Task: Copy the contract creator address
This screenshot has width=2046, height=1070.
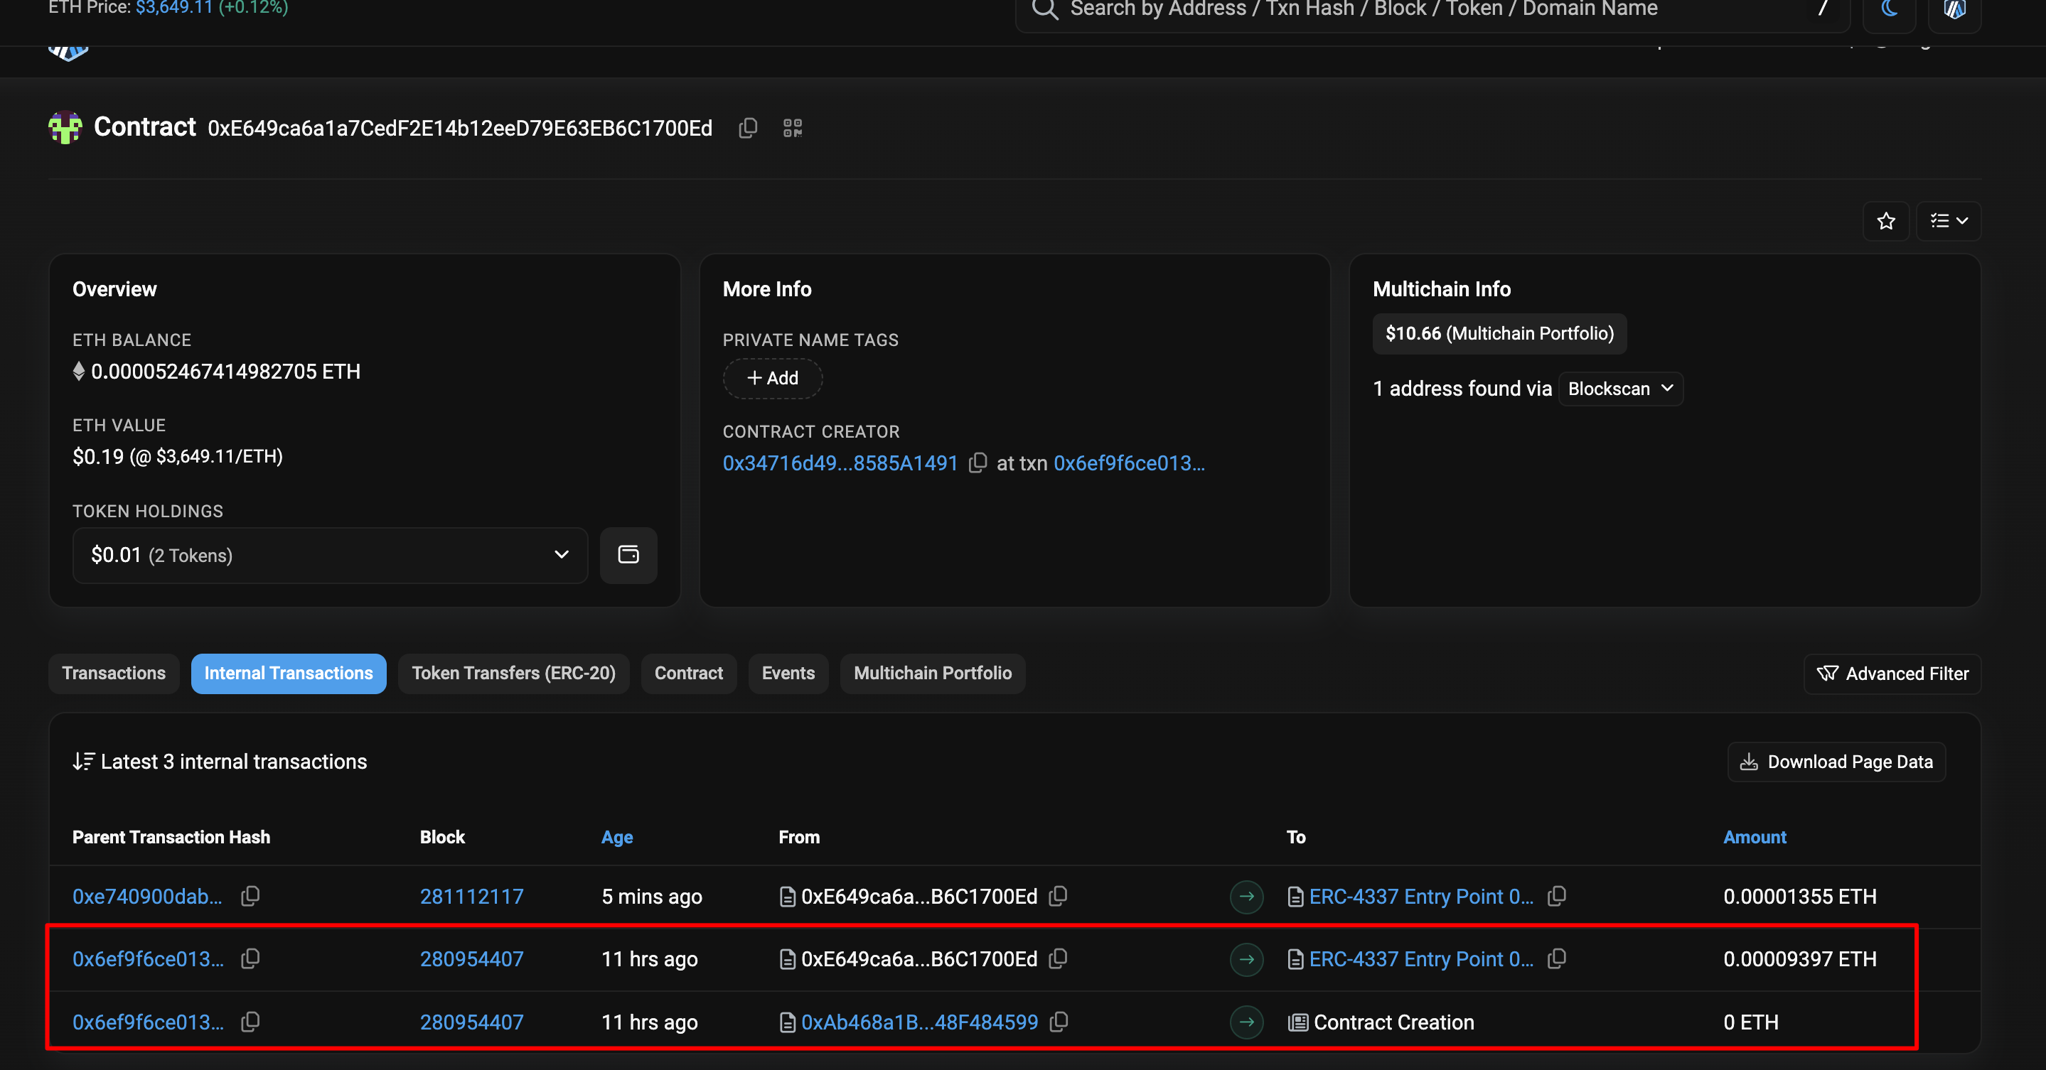Action: click(x=978, y=463)
